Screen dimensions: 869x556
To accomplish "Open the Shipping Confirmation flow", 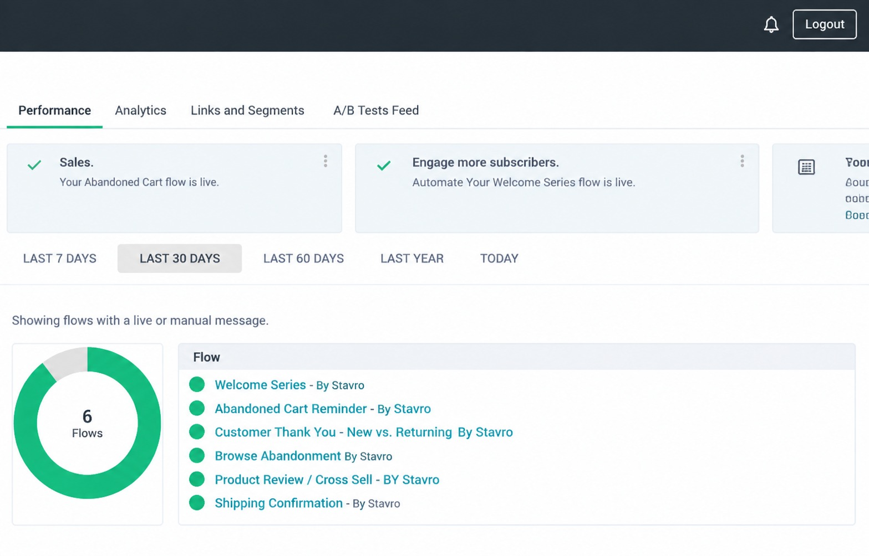I will coord(278,503).
